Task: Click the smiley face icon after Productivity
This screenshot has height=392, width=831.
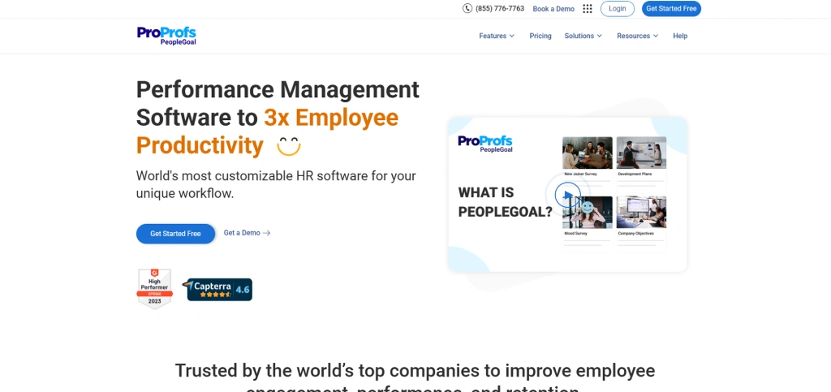Action: 289,145
